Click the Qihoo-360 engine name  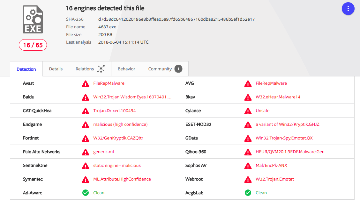(196, 152)
